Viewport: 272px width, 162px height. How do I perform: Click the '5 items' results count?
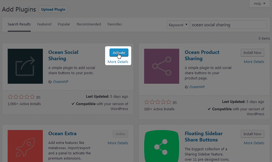(264, 38)
